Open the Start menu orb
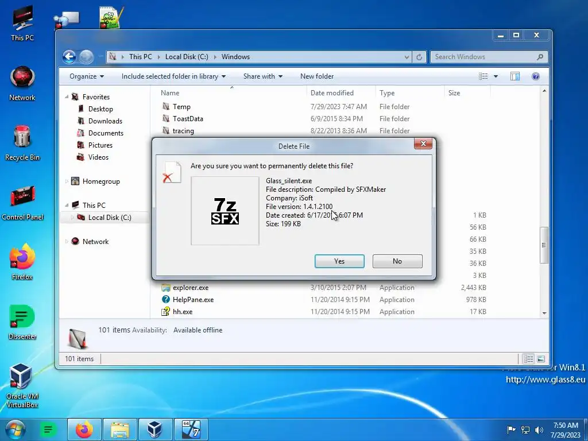Viewport: 588px width, 441px height. [15, 430]
